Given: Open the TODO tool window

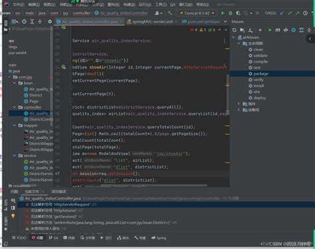Looking at the screenshot, I should click(x=19, y=238).
